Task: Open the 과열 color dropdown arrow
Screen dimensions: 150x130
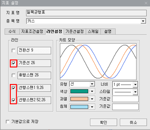Action: pos(92,99)
